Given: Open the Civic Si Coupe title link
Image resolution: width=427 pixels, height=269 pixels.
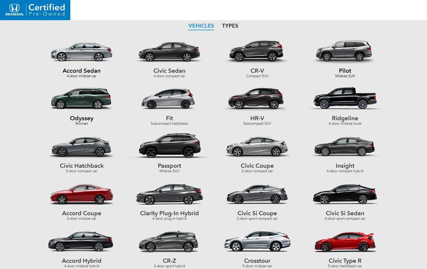Looking at the screenshot, I should pos(257,213).
